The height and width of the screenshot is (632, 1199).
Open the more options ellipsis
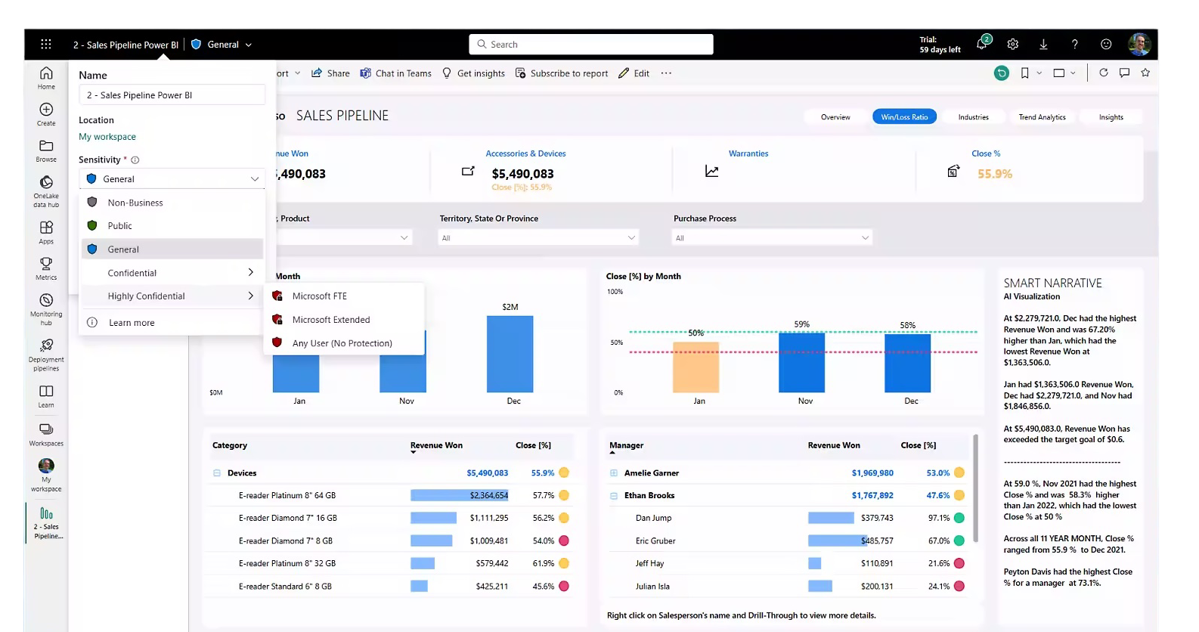[666, 73]
